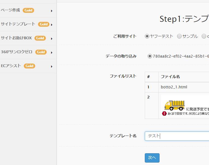Click the テンプレート名 input field
The width and height of the screenshot is (209, 165).
click(177, 136)
